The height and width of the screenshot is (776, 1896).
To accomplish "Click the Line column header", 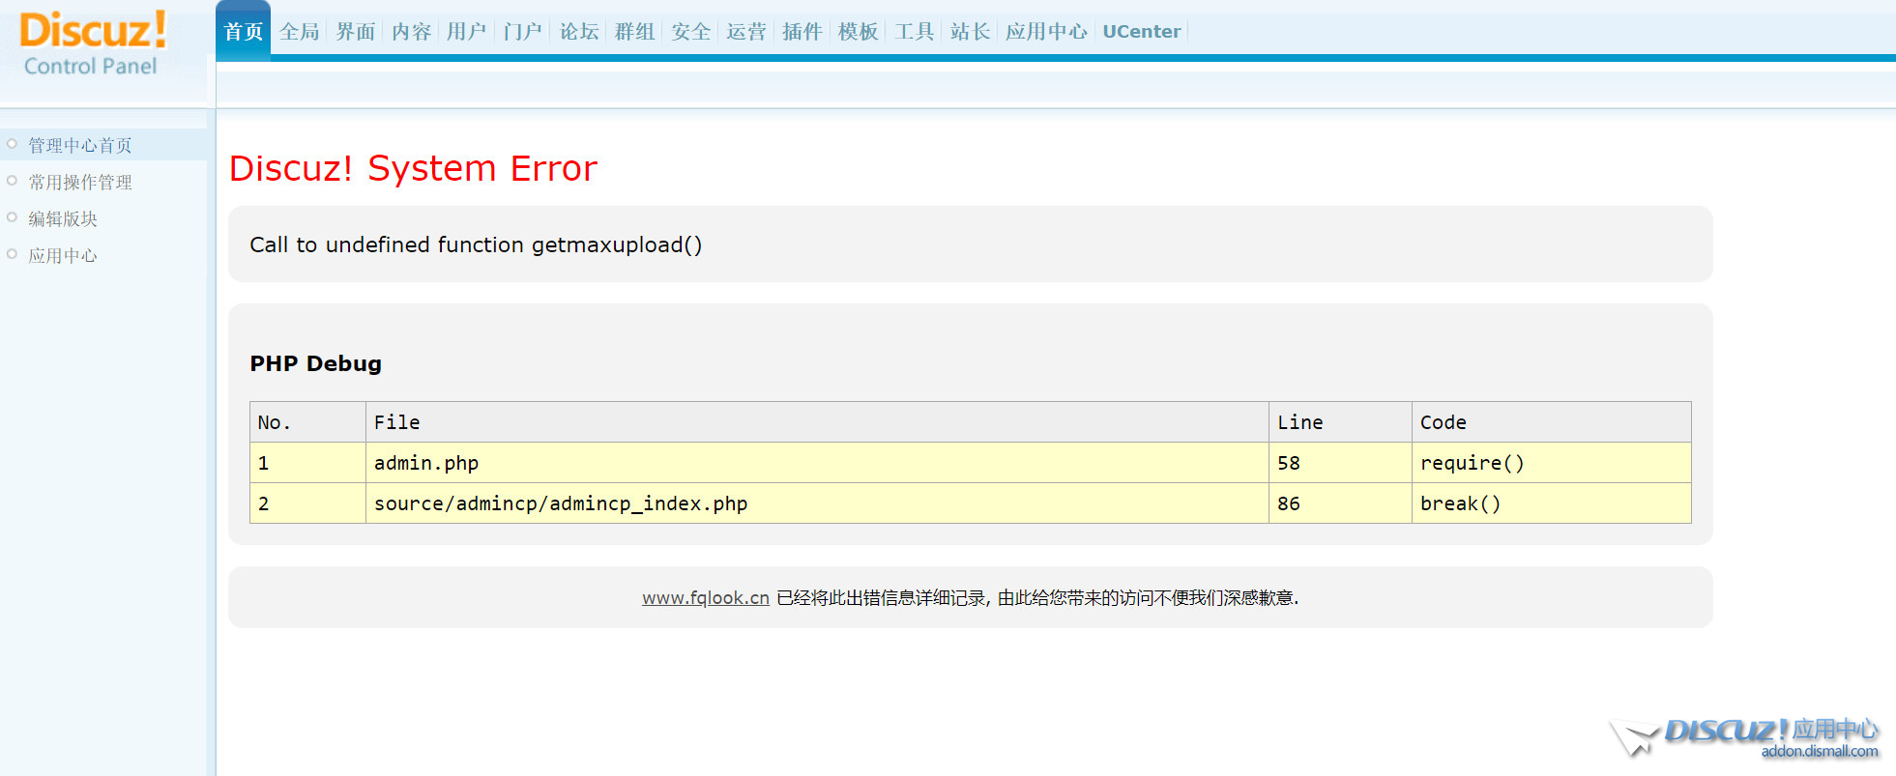I will point(1340,422).
